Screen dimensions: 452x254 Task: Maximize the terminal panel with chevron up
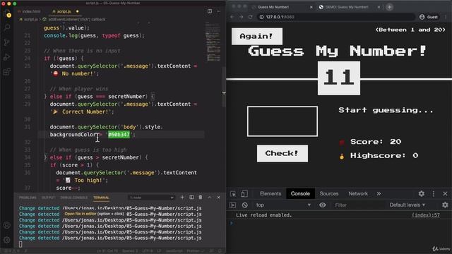(210, 198)
